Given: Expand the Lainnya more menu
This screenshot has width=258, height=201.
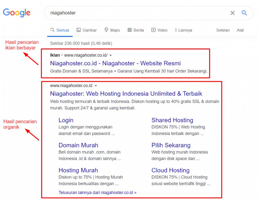Looking at the screenshot, I should click(x=183, y=30).
